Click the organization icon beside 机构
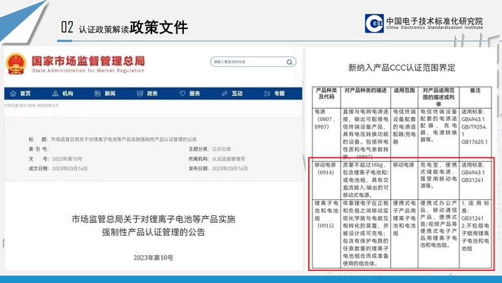 tap(55, 94)
